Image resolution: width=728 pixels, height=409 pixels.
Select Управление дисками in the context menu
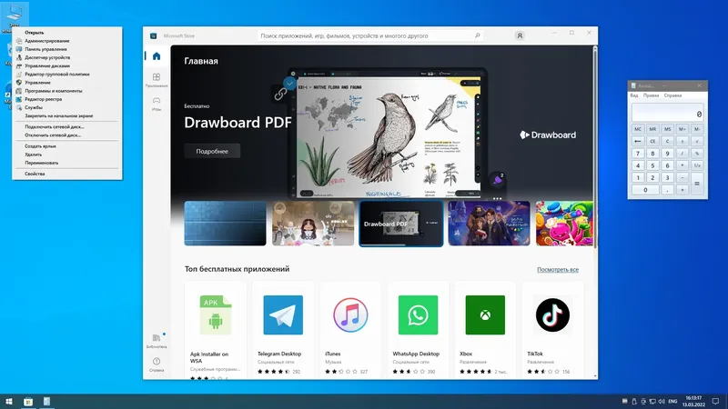pyautogui.click(x=67, y=65)
